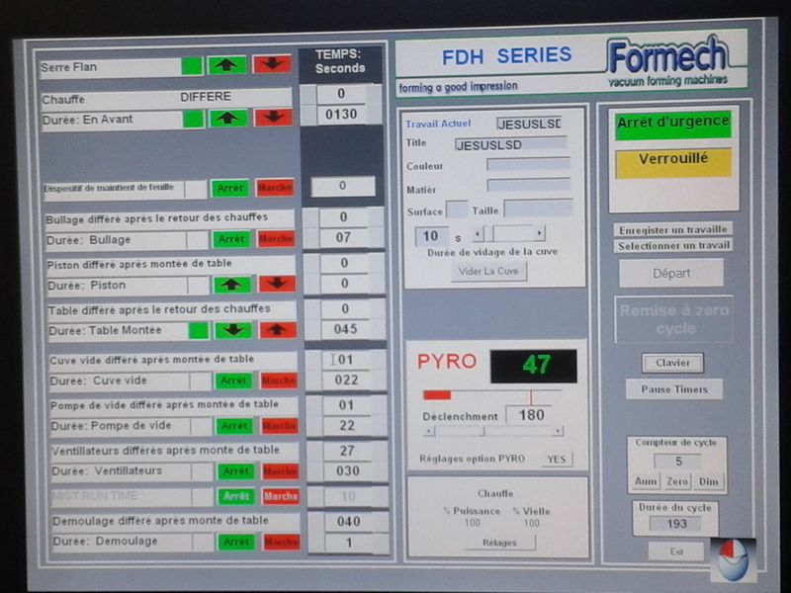The height and width of the screenshot is (593, 791).
Task: Click Arrêt on the Durée: Cuve vide row
Action: coord(233,381)
